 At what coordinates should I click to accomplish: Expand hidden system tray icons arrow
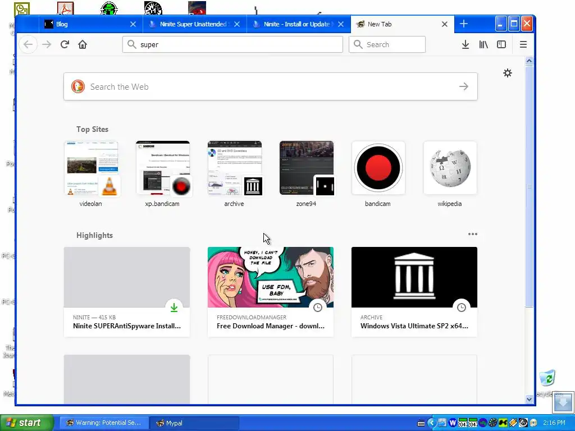click(432, 423)
